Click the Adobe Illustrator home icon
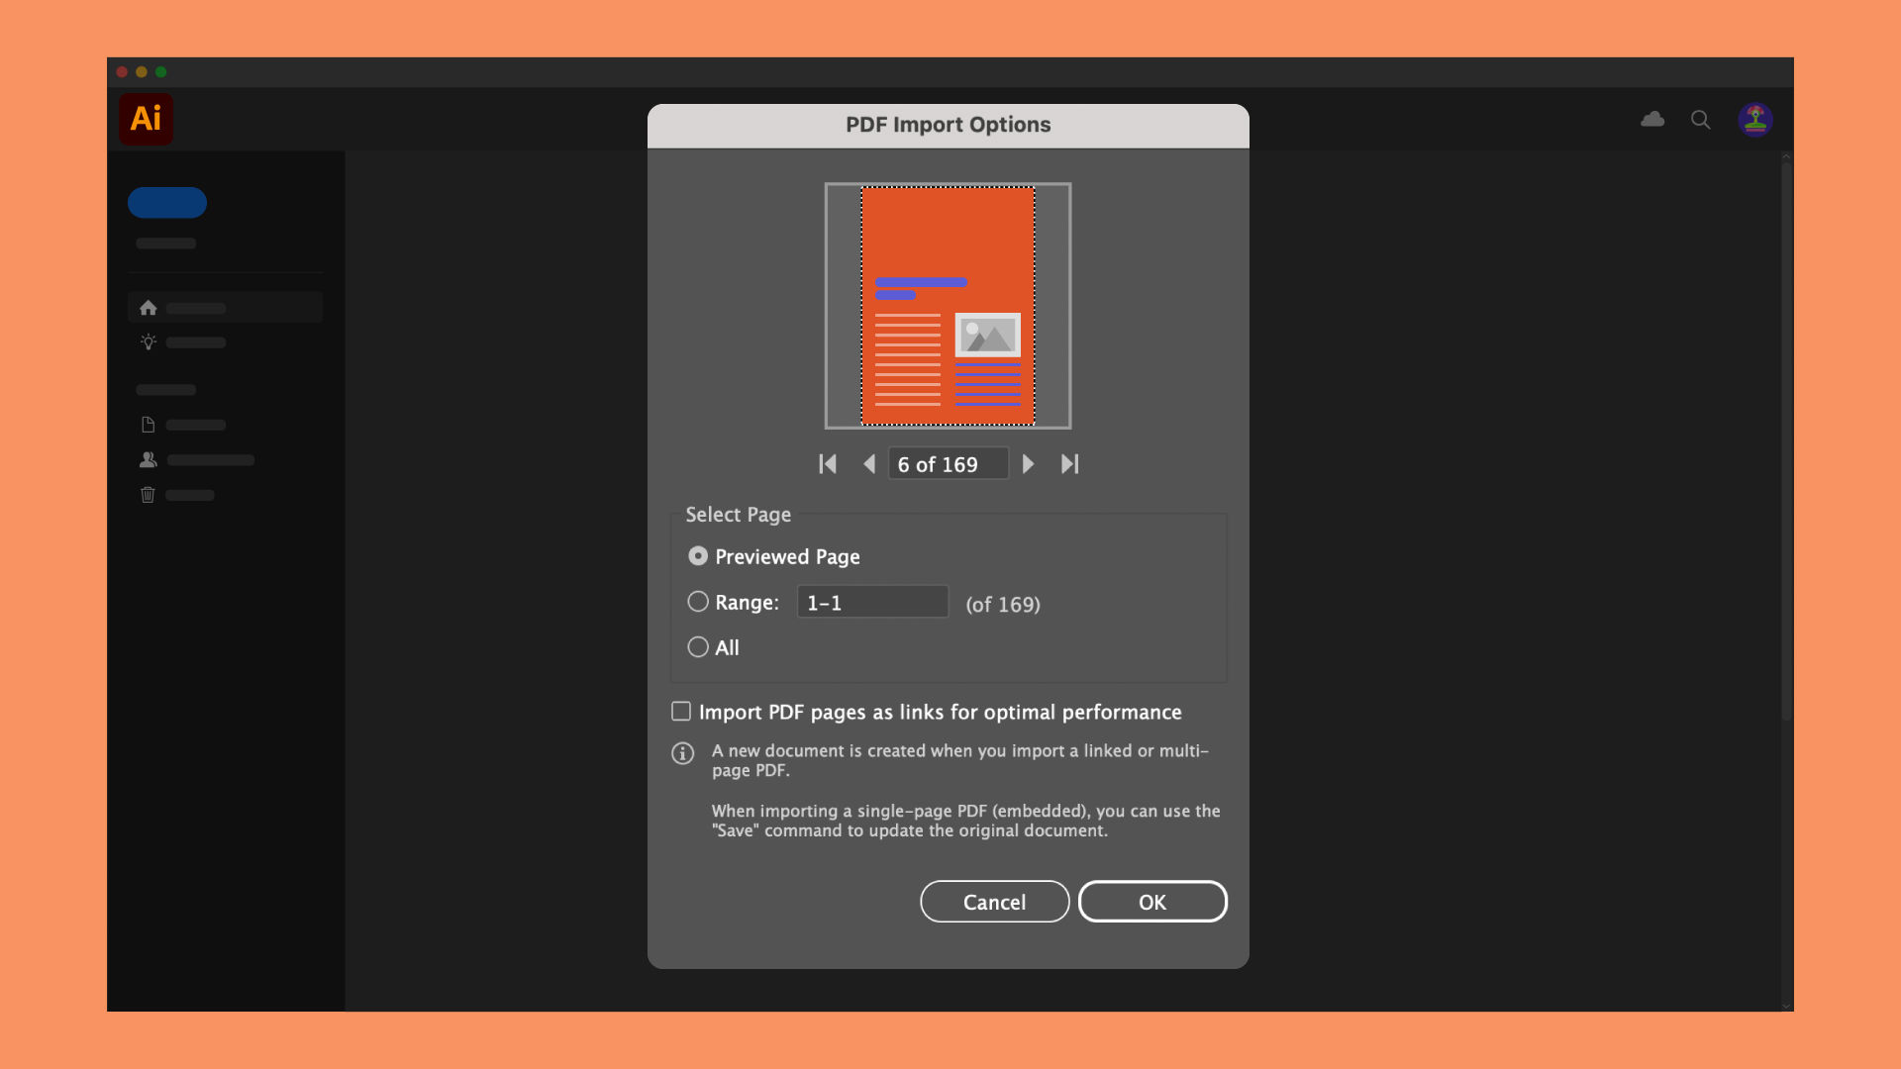Image resolution: width=1901 pixels, height=1069 pixels. pos(149,307)
